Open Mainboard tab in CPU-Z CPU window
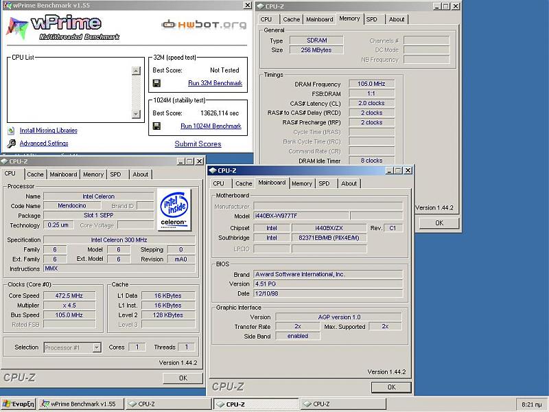Image resolution: width=549 pixels, height=412 pixels. (x=63, y=174)
